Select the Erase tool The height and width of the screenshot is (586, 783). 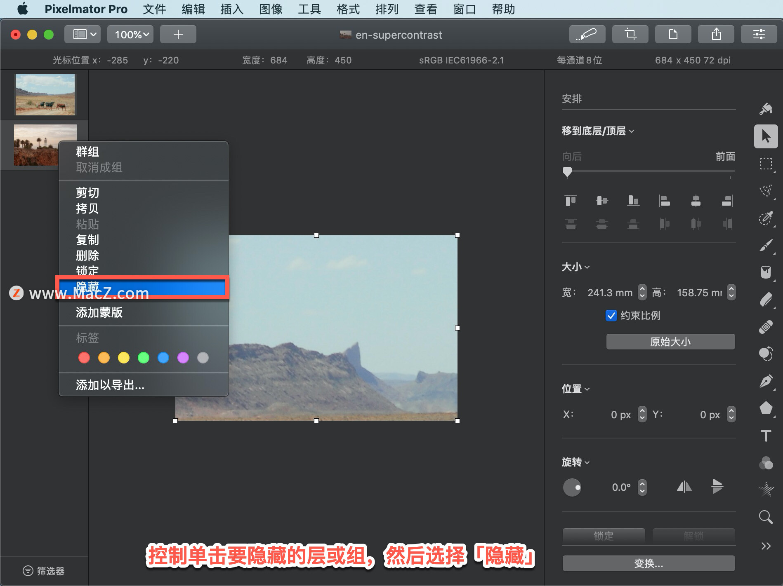pyautogui.click(x=766, y=300)
